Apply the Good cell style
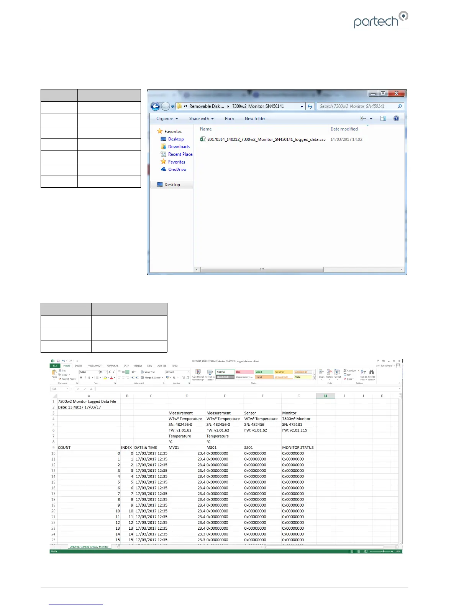Viewport: 469px width, 608px height. tap(264, 372)
